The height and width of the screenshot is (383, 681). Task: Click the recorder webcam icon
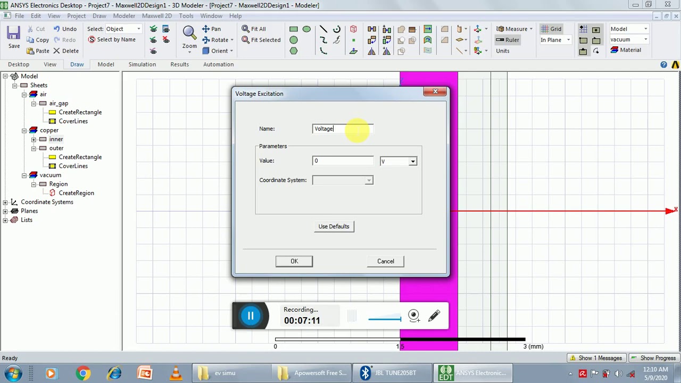[x=414, y=316]
